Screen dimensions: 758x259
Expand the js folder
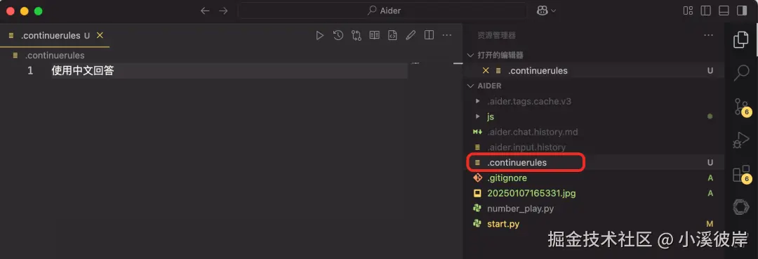(478, 117)
